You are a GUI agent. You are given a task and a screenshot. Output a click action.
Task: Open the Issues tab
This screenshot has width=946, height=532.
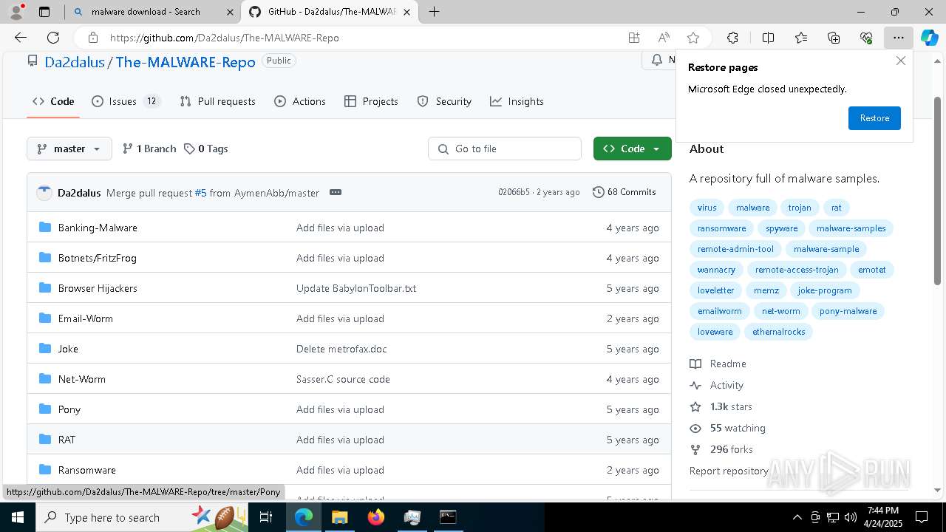126,101
